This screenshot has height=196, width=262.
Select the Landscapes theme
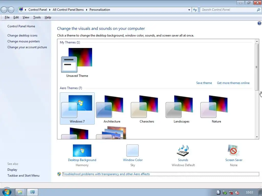pos(181,108)
